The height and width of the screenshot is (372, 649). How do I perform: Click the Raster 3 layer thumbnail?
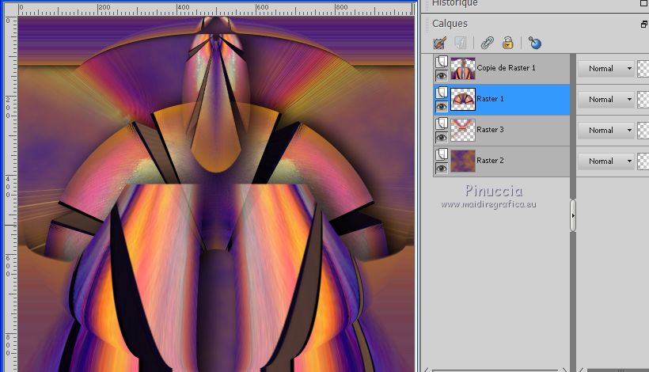(x=463, y=130)
